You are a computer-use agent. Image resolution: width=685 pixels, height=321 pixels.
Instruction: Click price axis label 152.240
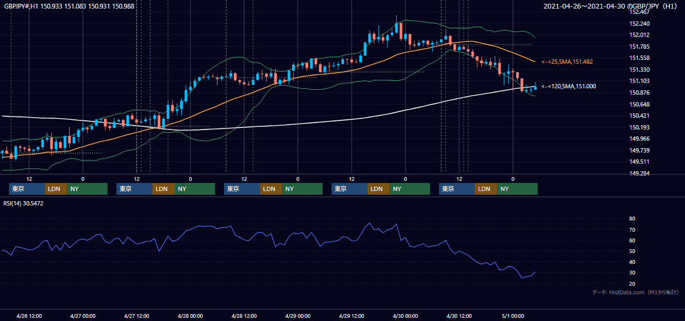pos(640,24)
